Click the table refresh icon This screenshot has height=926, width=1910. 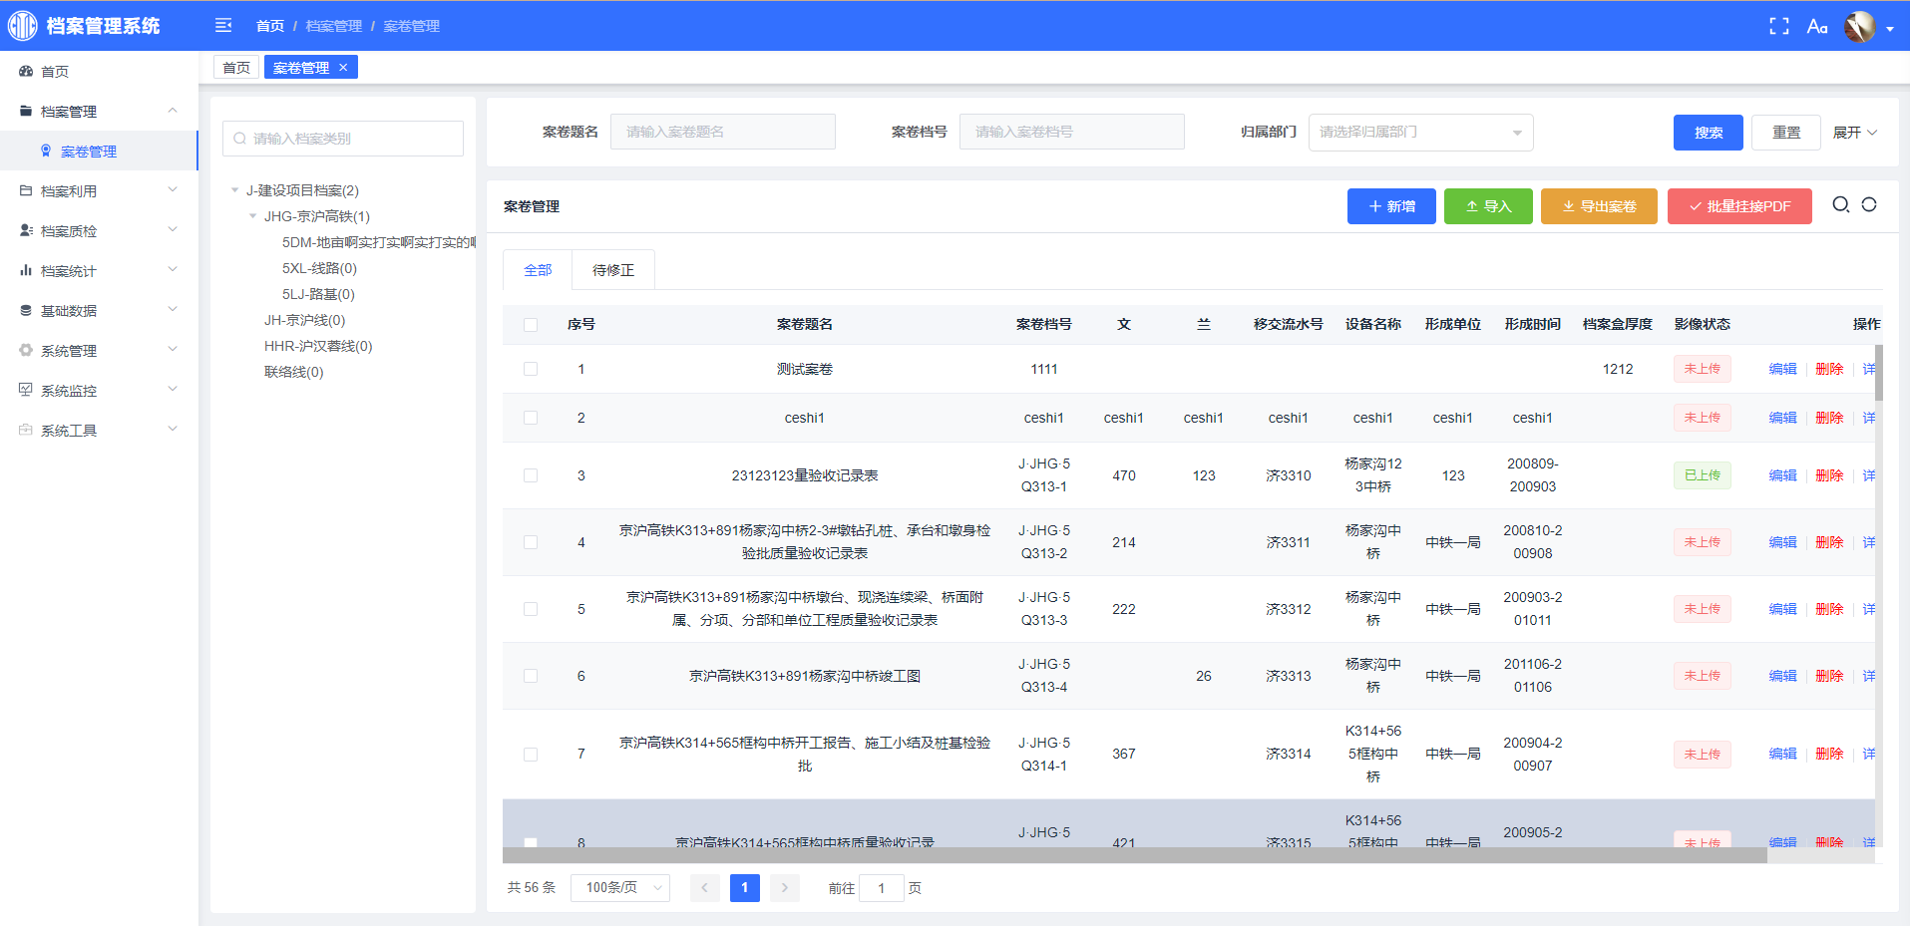pyautogui.click(x=1869, y=204)
